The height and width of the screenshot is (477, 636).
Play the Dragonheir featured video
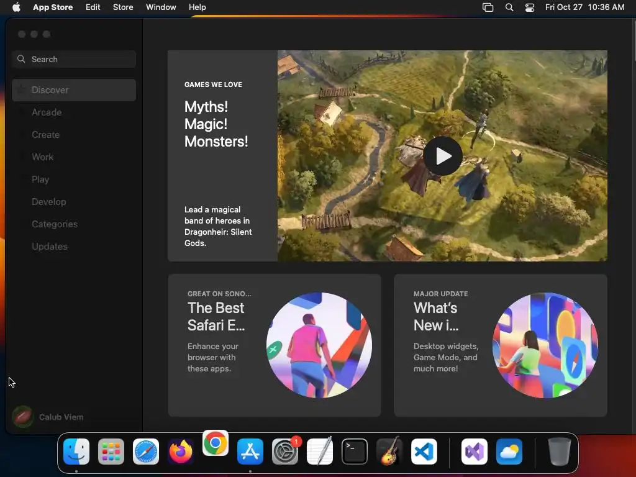pyautogui.click(x=442, y=156)
